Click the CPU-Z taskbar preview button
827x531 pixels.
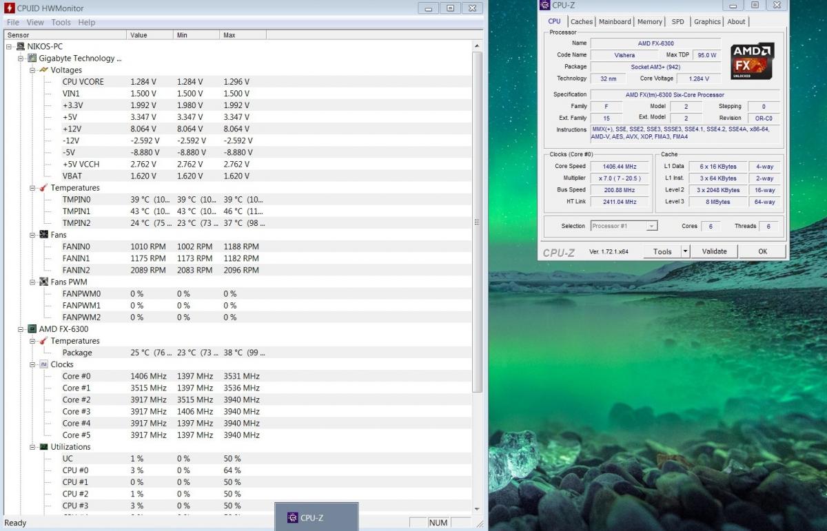coord(316,517)
